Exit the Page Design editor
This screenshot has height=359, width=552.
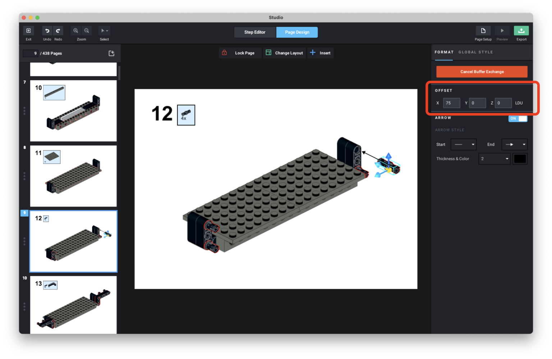(28, 31)
